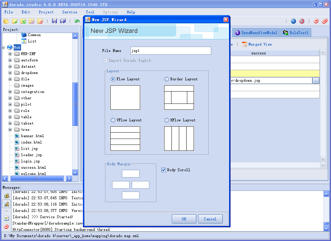Click OK in New JSP Wizard
This screenshot has width=331, height=241.
pos(184,219)
